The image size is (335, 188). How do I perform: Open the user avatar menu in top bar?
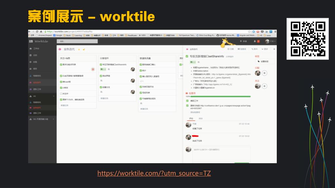[x=270, y=41]
